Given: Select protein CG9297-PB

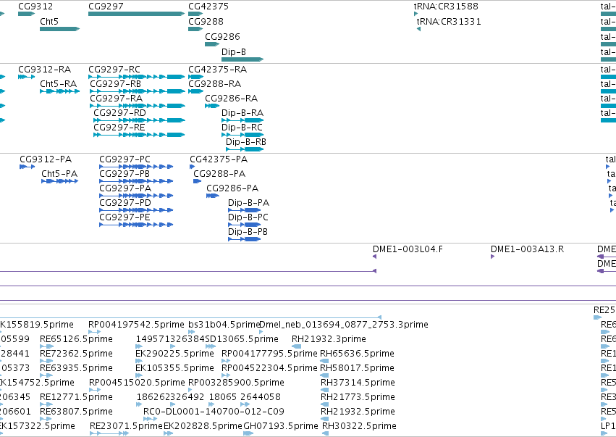Looking at the screenshot, I should pos(136,181).
